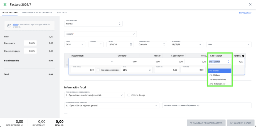
Task: Click the gear icon in table header
Action: (243, 56)
